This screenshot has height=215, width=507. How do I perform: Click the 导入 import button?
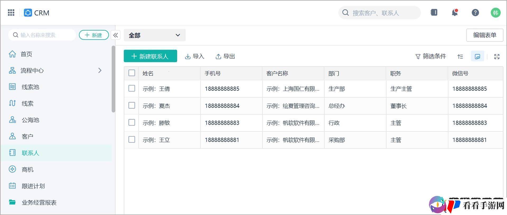pos(195,56)
